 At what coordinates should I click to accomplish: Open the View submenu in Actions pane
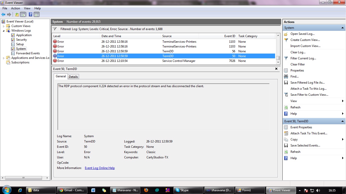click(x=293, y=101)
